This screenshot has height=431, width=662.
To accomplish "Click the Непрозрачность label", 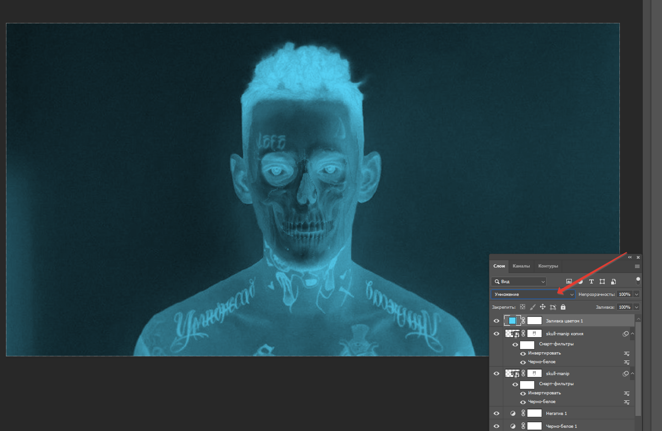I will click(x=597, y=295).
